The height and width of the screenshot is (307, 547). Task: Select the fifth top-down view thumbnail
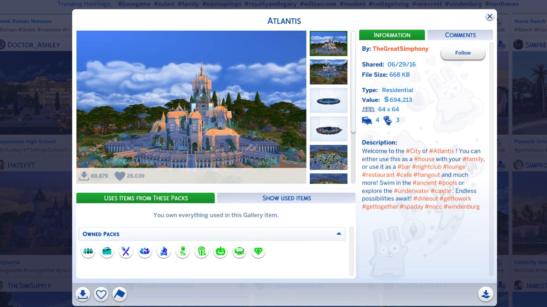(x=329, y=157)
